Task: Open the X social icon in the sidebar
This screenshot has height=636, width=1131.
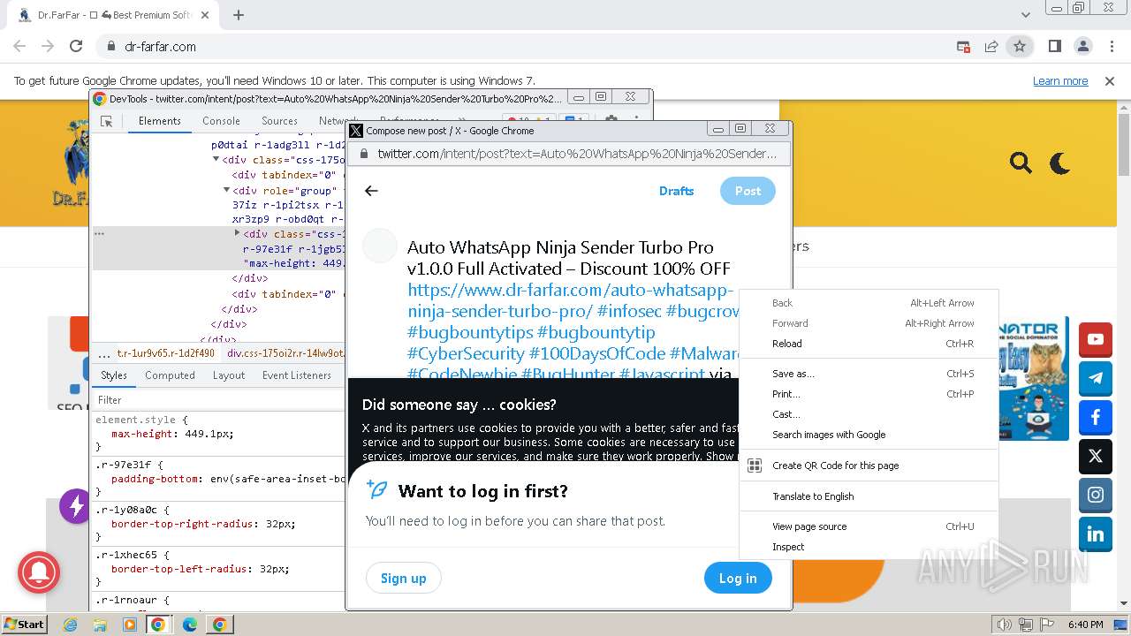Action: click(x=1096, y=457)
